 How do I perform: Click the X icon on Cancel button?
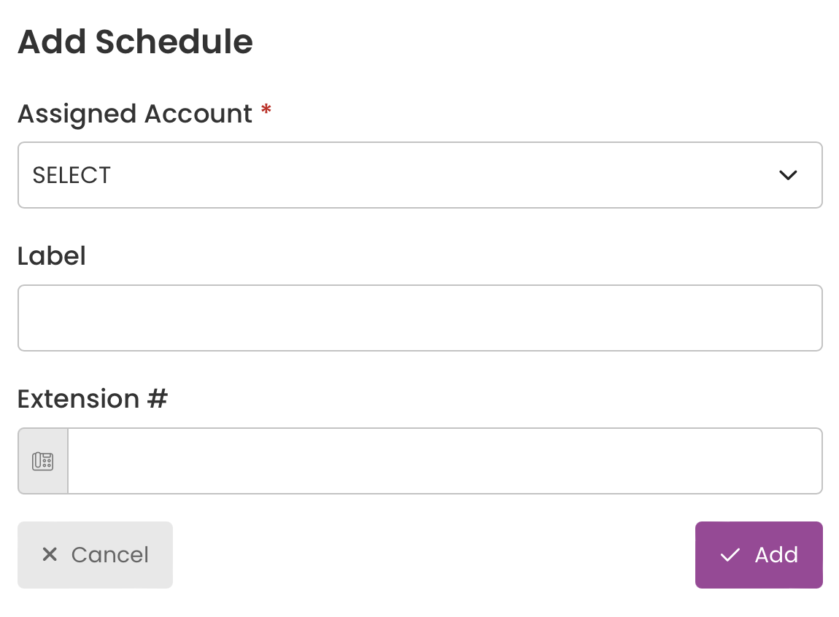pyautogui.click(x=50, y=554)
